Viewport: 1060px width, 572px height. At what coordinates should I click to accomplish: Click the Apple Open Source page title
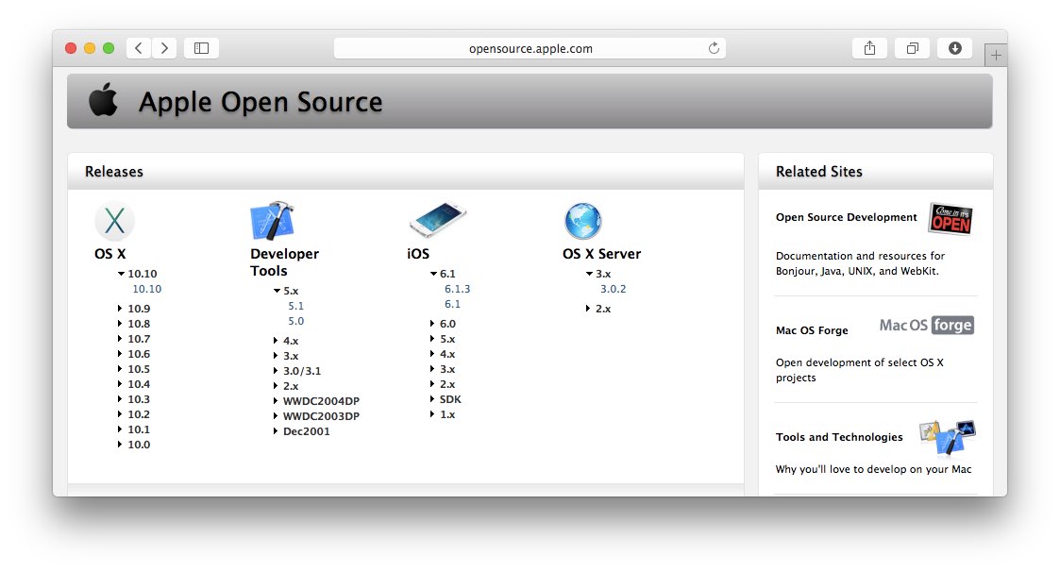point(261,102)
